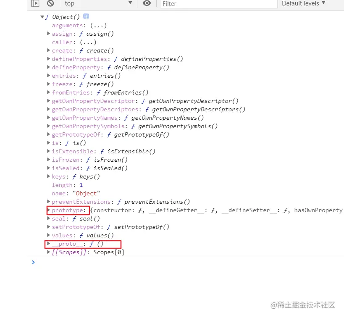Expand the fromEntries property arrow
This screenshot has height=318, width=344.
(x=48, y=92)
